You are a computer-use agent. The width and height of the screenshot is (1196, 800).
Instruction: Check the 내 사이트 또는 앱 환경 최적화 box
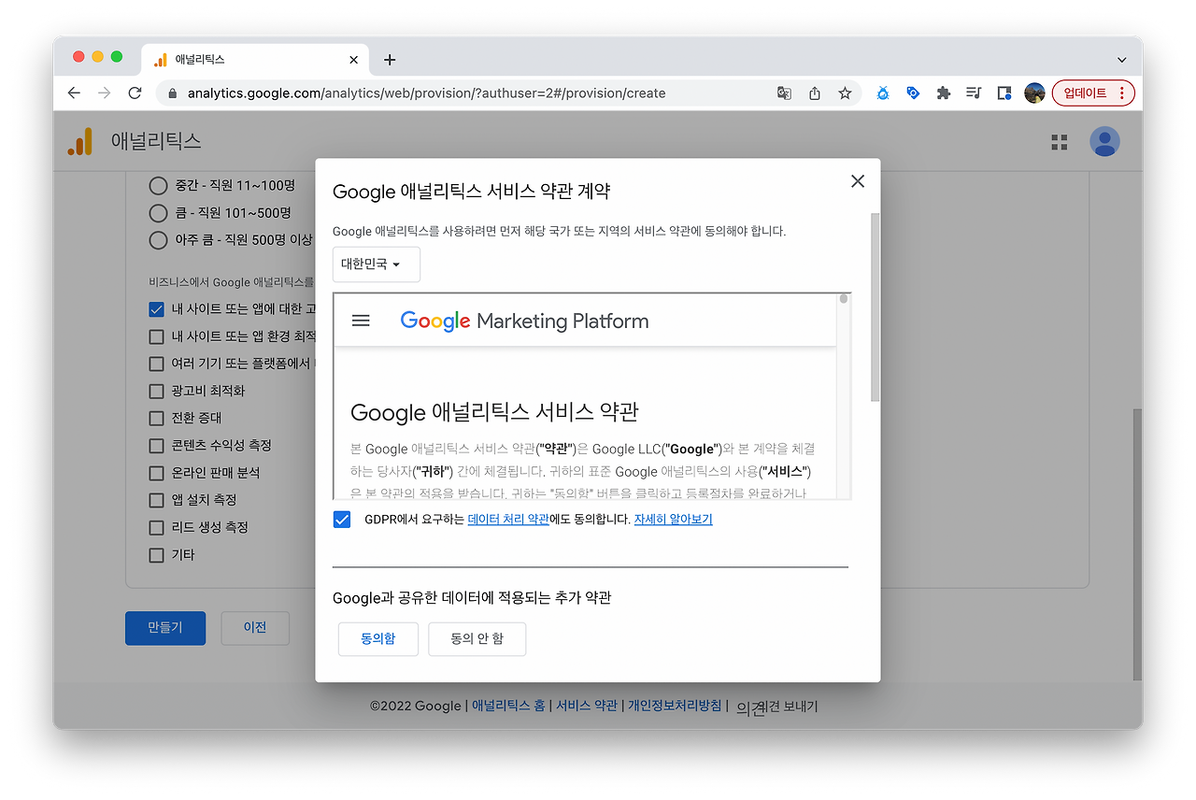[157, 336]
